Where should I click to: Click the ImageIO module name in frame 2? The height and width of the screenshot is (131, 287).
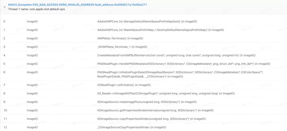[32, 39]
